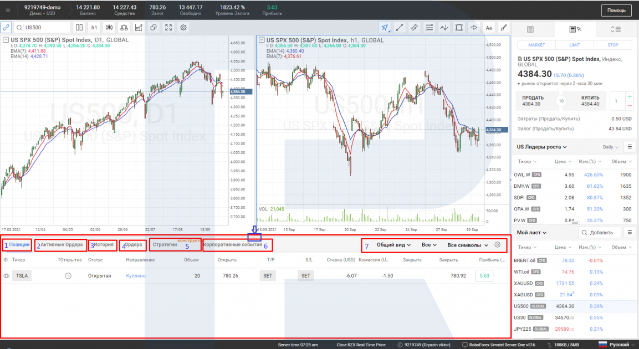Click the chart templates copy icon
Viewport: 639px width, 349px height.
tap(154, 28)
